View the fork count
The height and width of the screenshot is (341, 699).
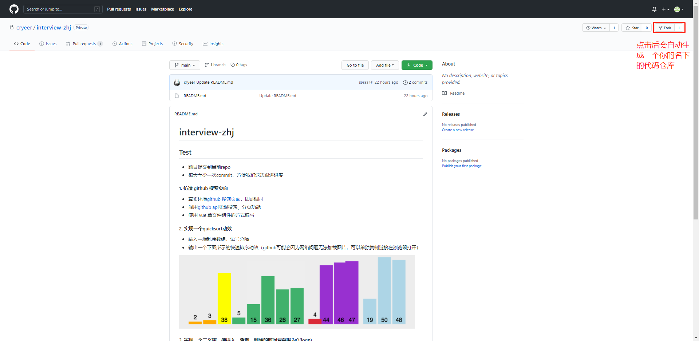[x=679, y=28]
